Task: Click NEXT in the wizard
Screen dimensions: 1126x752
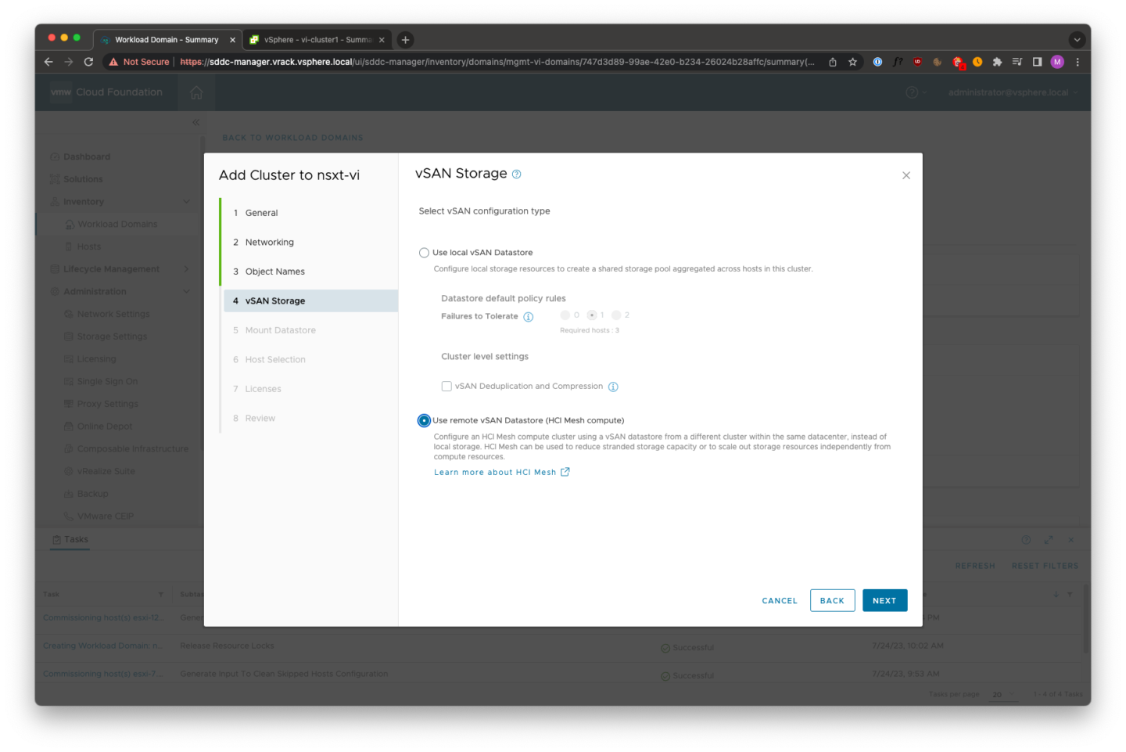Action: pos(884,600)
